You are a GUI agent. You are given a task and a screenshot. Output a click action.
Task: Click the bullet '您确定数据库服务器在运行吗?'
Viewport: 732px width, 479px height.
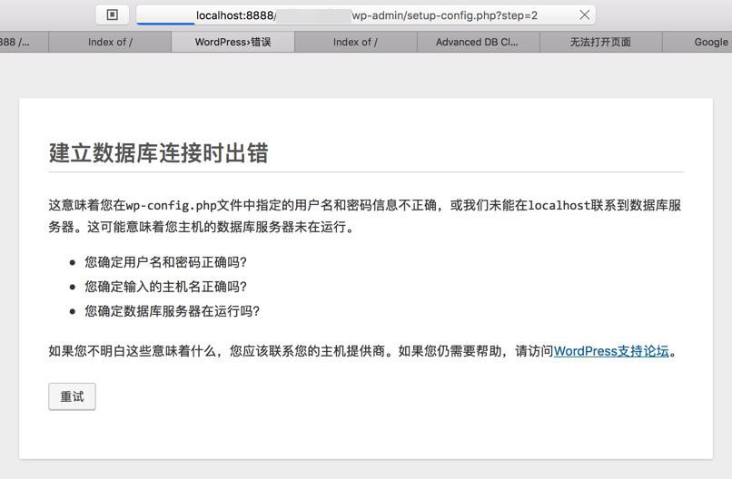pyautogui.click(x=172, y=310)
